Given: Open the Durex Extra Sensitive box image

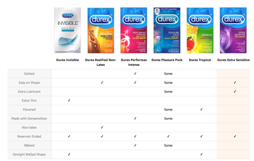Looking at the screenshot, I should [x=233, y=30].
